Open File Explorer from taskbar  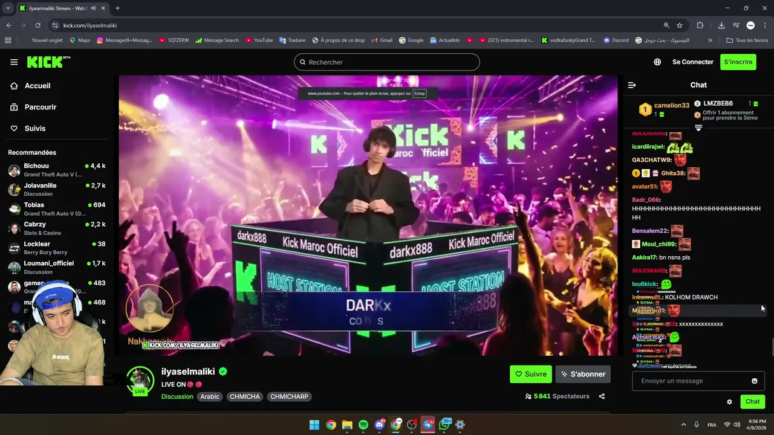point(347,425)
